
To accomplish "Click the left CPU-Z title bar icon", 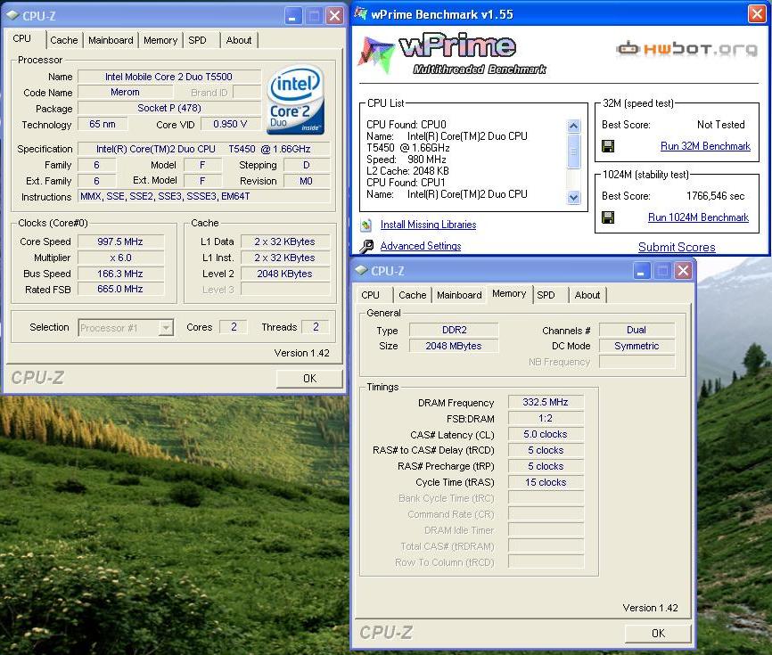I will pyautogui.click(x=12, y=15).
